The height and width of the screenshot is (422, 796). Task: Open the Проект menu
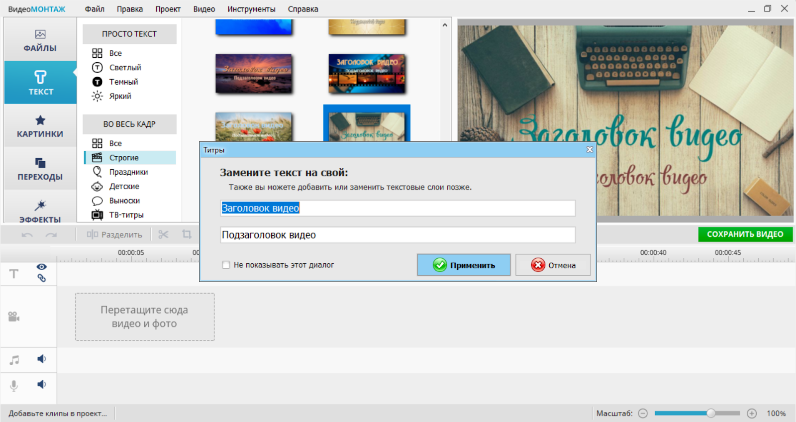[168, 9]
